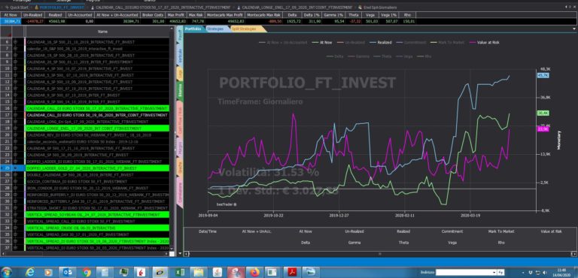Open Windows Media Player taskbar icon
The image size is (578, 278).
click(x=49, y=273)
